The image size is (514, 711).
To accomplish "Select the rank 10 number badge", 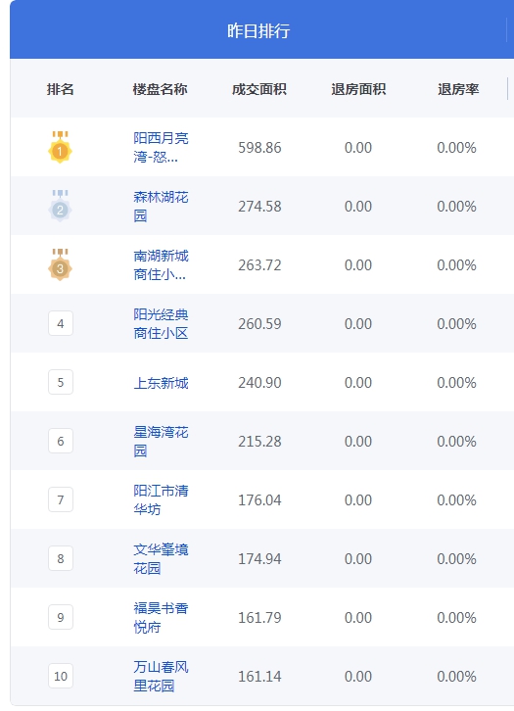I will tap(61, 676).
